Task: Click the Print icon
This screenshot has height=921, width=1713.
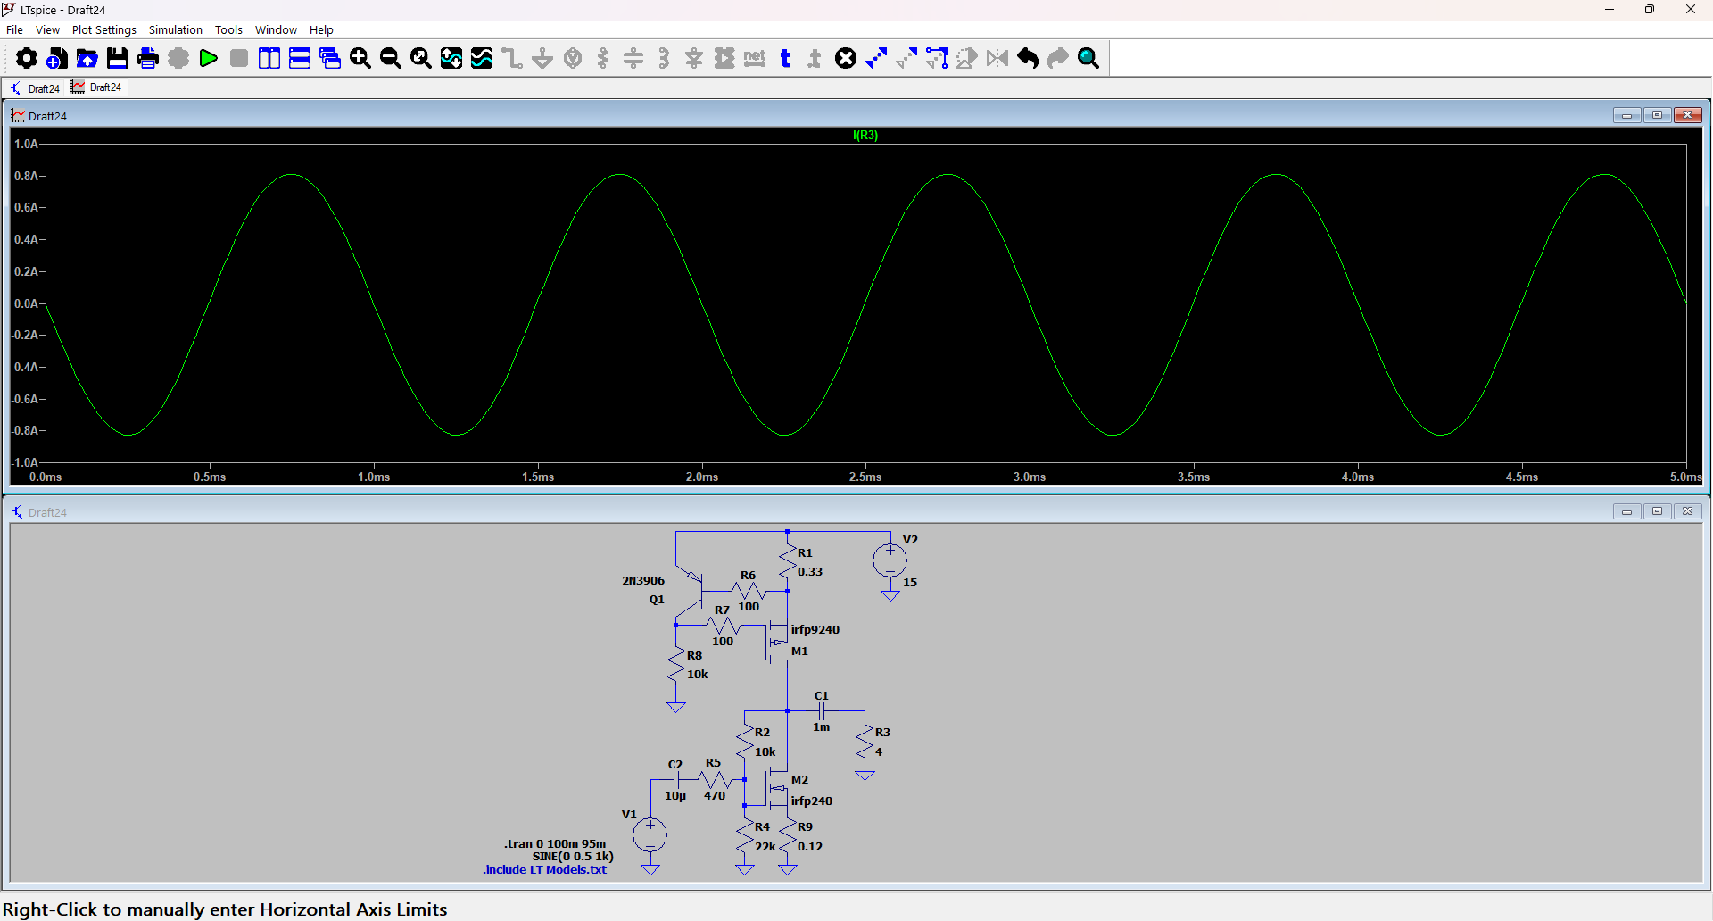Action: (148, 58)
